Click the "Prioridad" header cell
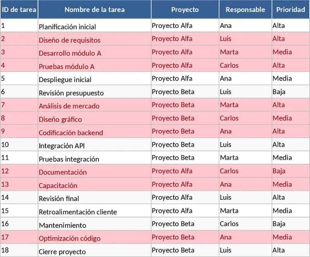310x257 pixels. coord(291,10)
